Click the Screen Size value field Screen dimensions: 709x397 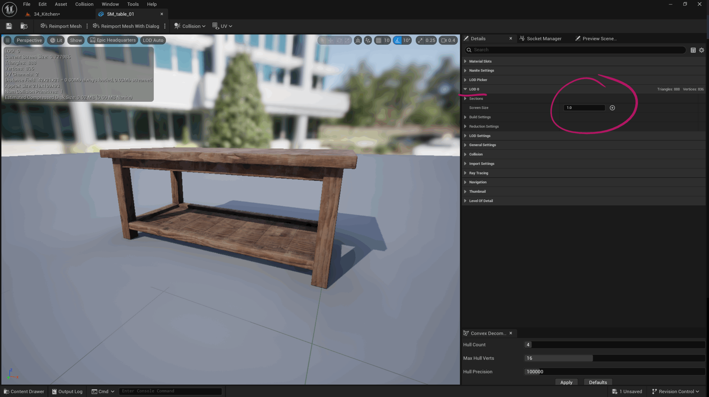click(x=584, y=108)
